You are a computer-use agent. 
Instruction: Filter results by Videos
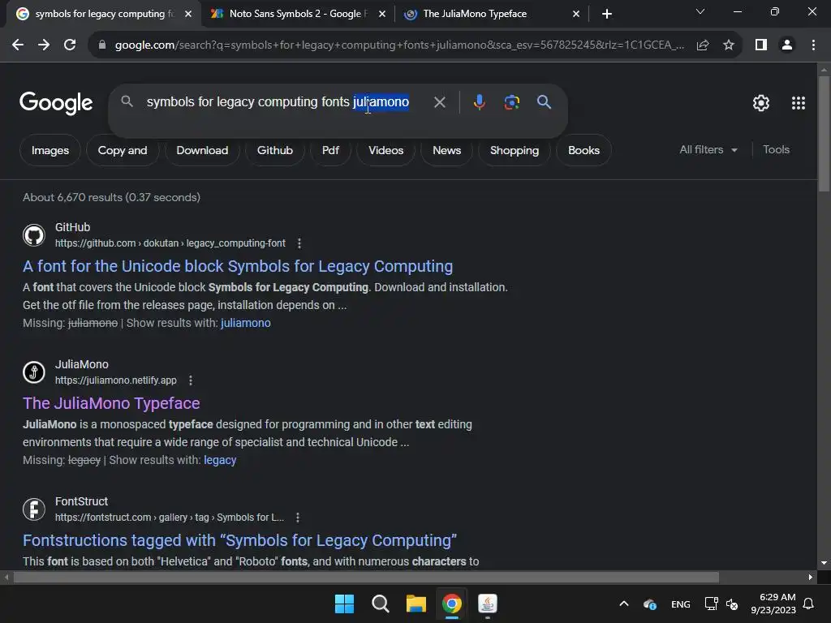tap(385, 150)
